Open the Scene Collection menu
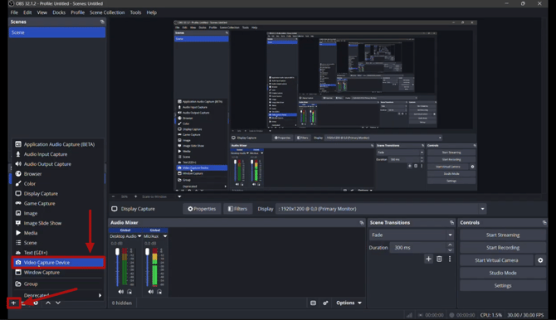Viewport: 556px width, 320px height. [107, 12]
